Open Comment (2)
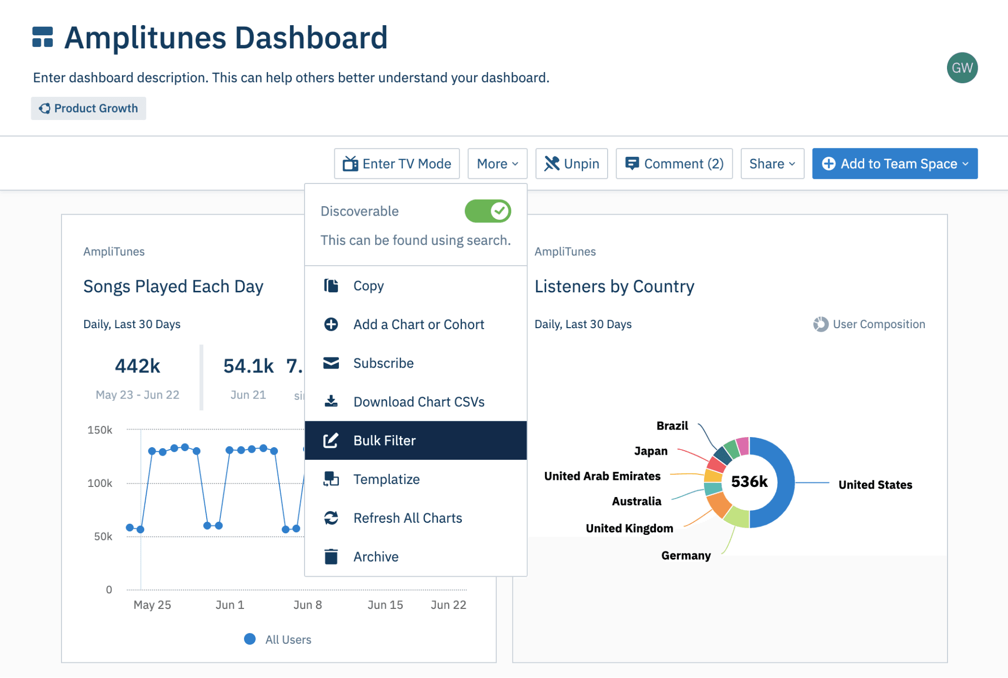 (674, 163)
